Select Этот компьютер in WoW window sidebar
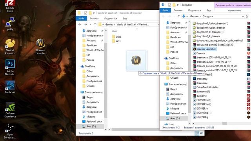This screenshot has width=251, height=141. [92, 92]
